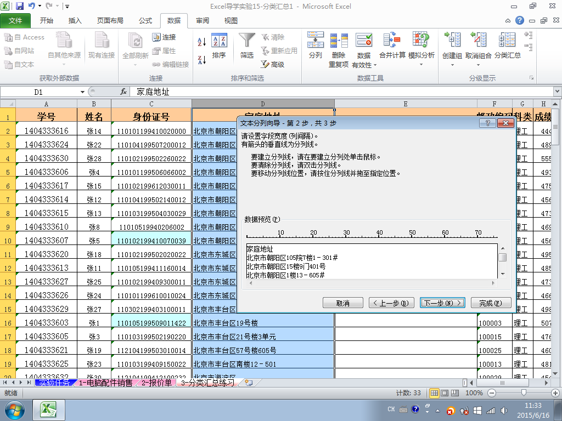Adjust the zoom slider handle

click(524, 393)
